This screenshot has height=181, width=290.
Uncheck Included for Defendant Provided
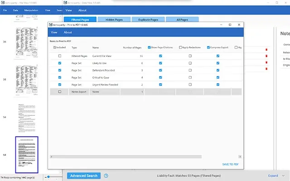pos(59,70)
